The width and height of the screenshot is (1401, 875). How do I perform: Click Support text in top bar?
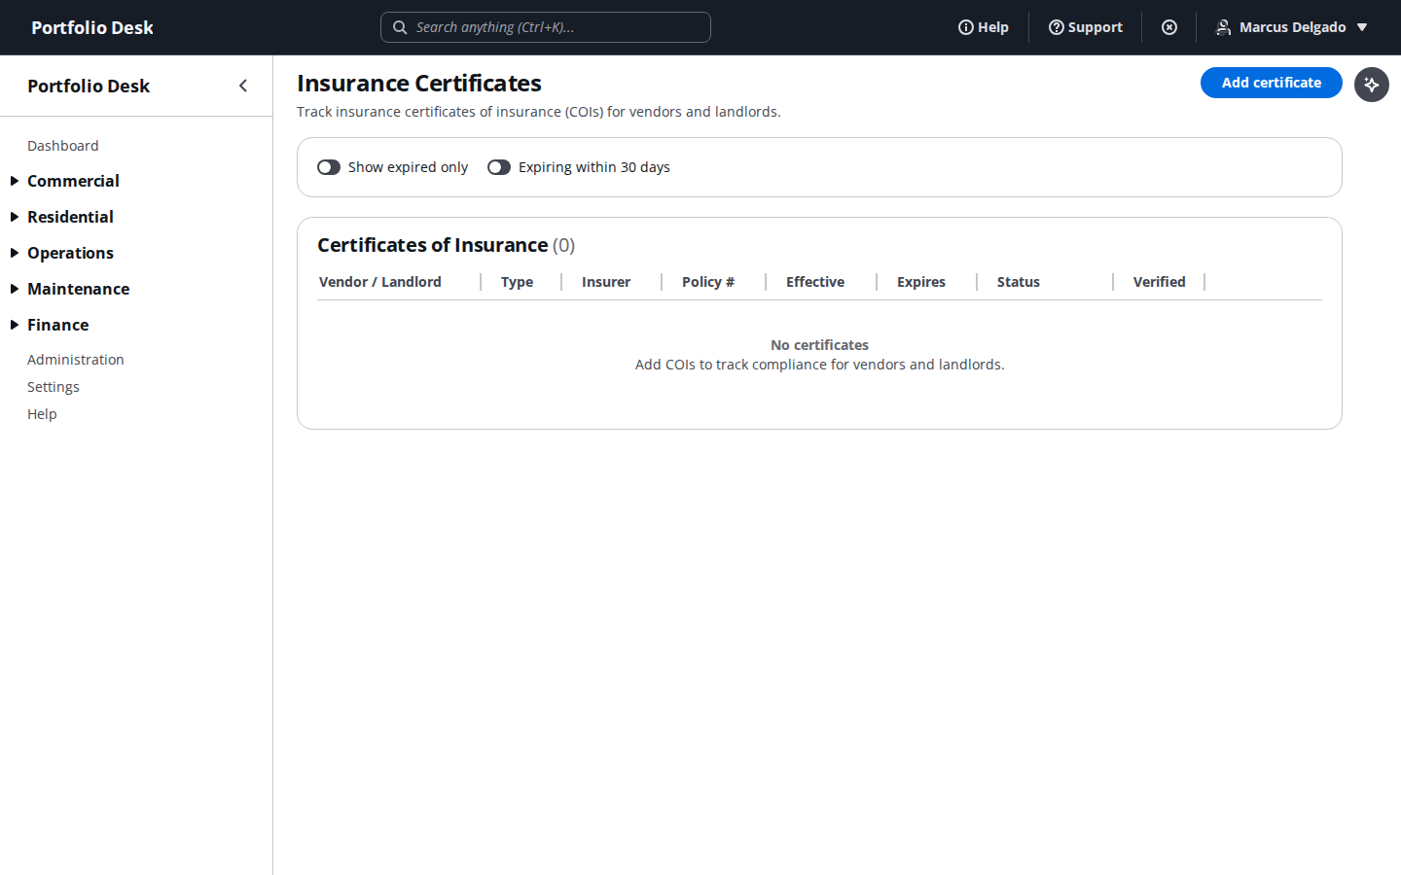point(1096,27)
